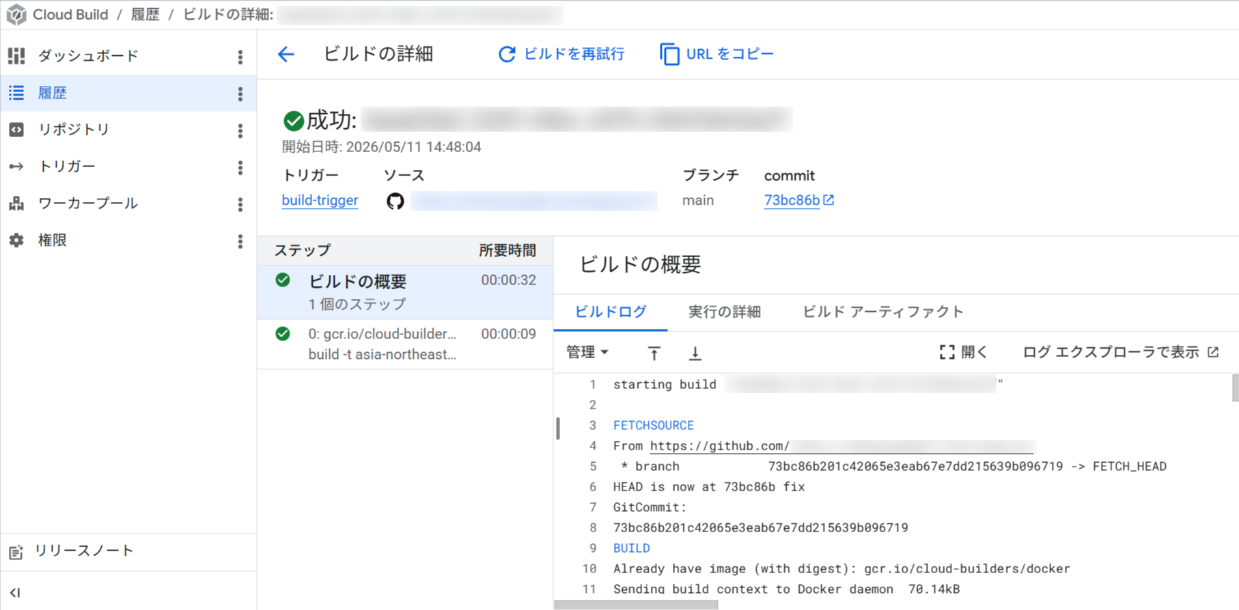The width and height of the screenshot is (1239, 610).
Task: Go back with the left arrow
Action: [x=286, y=54]
